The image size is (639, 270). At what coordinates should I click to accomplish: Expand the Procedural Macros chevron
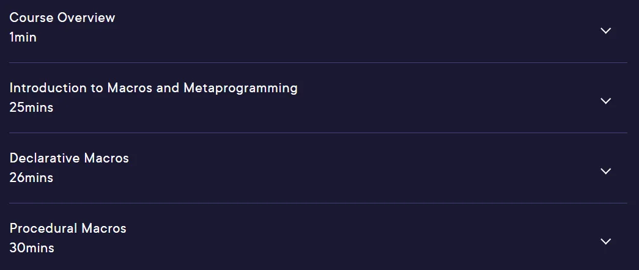click(606, 241)
